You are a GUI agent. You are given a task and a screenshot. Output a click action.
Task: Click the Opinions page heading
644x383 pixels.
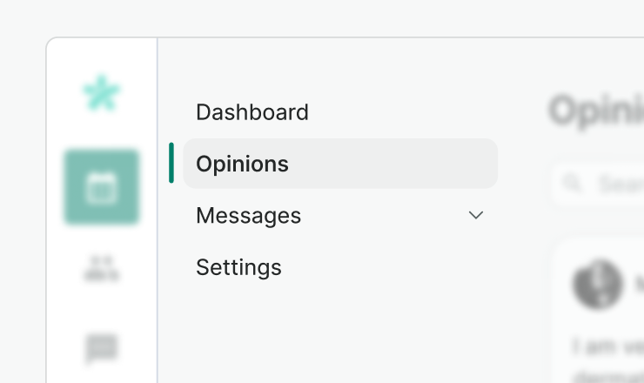597,111
